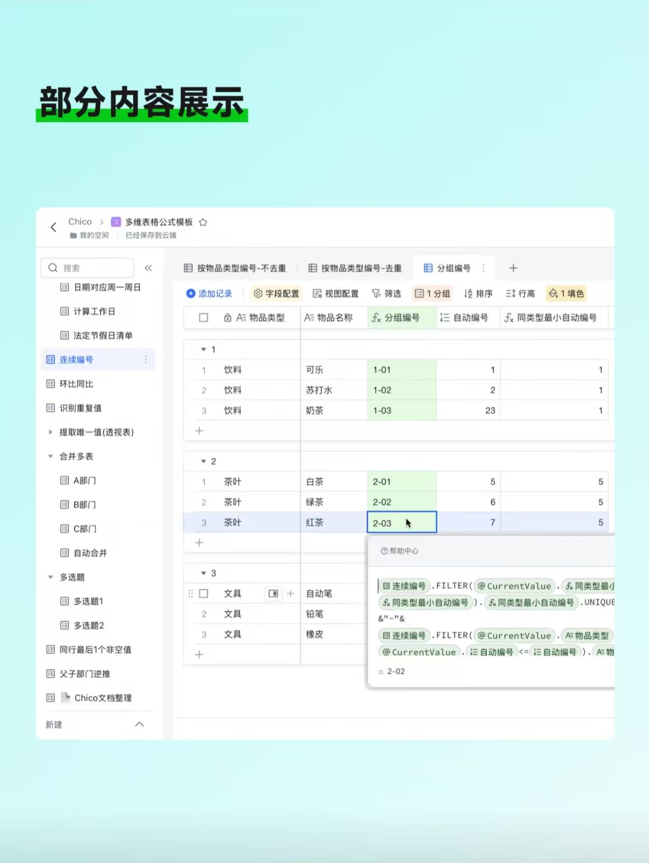Select cell 1-01

point(401,370)
